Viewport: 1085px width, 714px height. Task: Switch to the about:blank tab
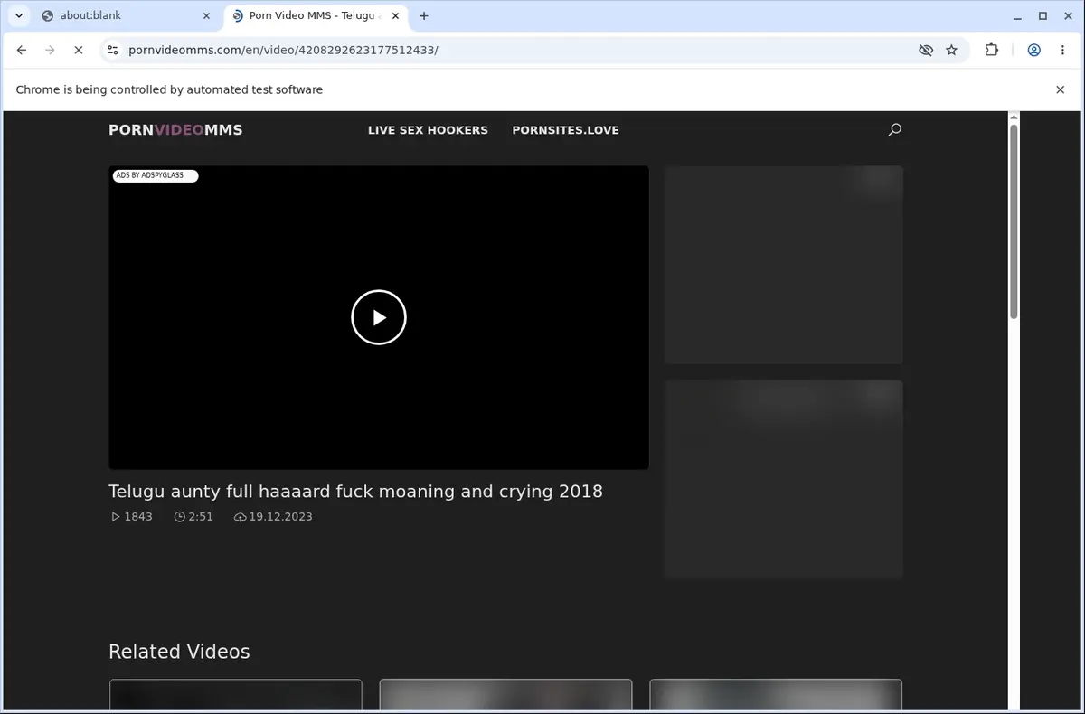coord(124,15)
